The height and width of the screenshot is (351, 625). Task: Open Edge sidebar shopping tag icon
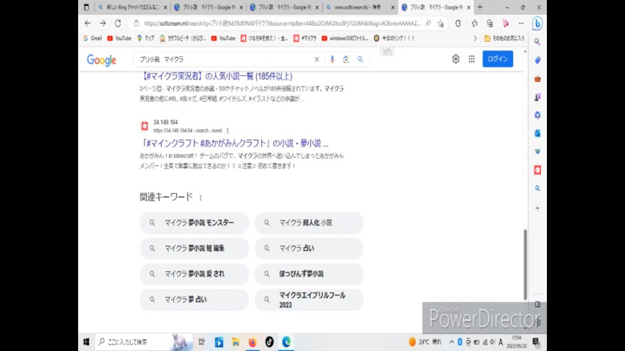[537, 60]
